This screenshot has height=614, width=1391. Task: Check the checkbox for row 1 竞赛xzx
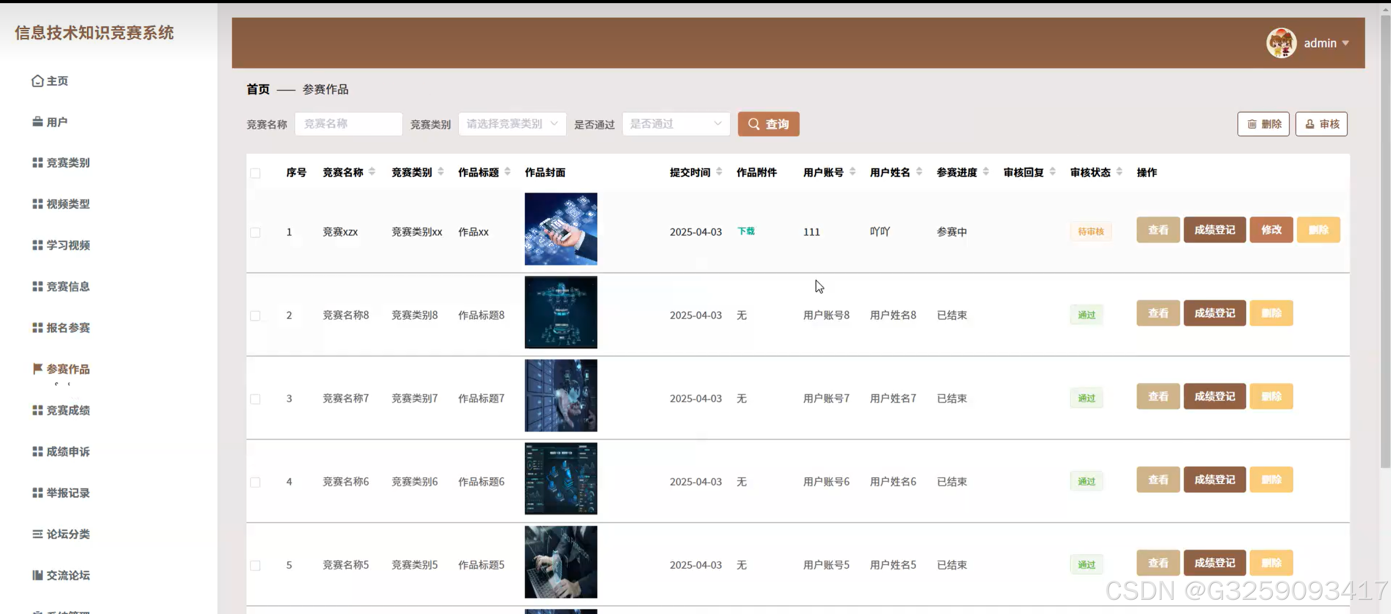pyautogui.click(x=256, y=231)
